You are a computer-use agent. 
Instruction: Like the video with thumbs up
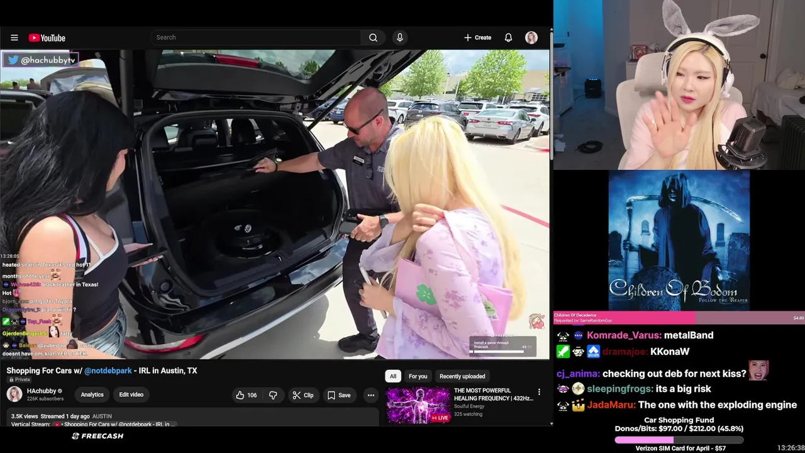pyautogui.click(x=247, y=395)
